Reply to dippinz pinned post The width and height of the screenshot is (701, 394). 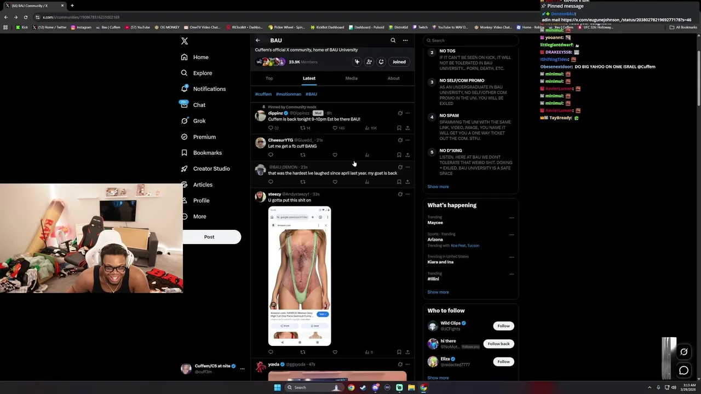(271, 128)
